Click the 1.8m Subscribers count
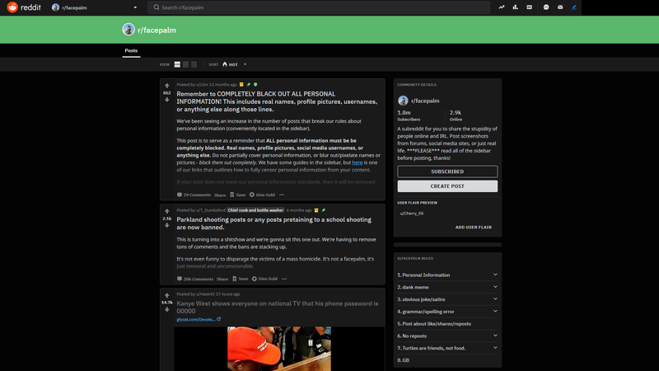 tap(409, 115)
